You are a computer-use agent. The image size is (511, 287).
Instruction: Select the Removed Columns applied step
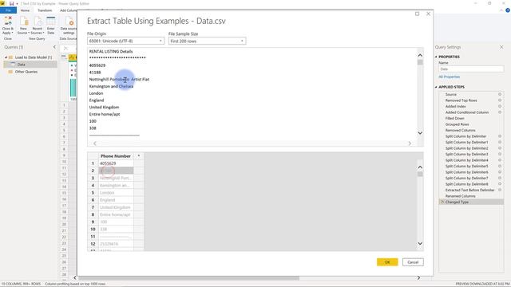[460, 130]
